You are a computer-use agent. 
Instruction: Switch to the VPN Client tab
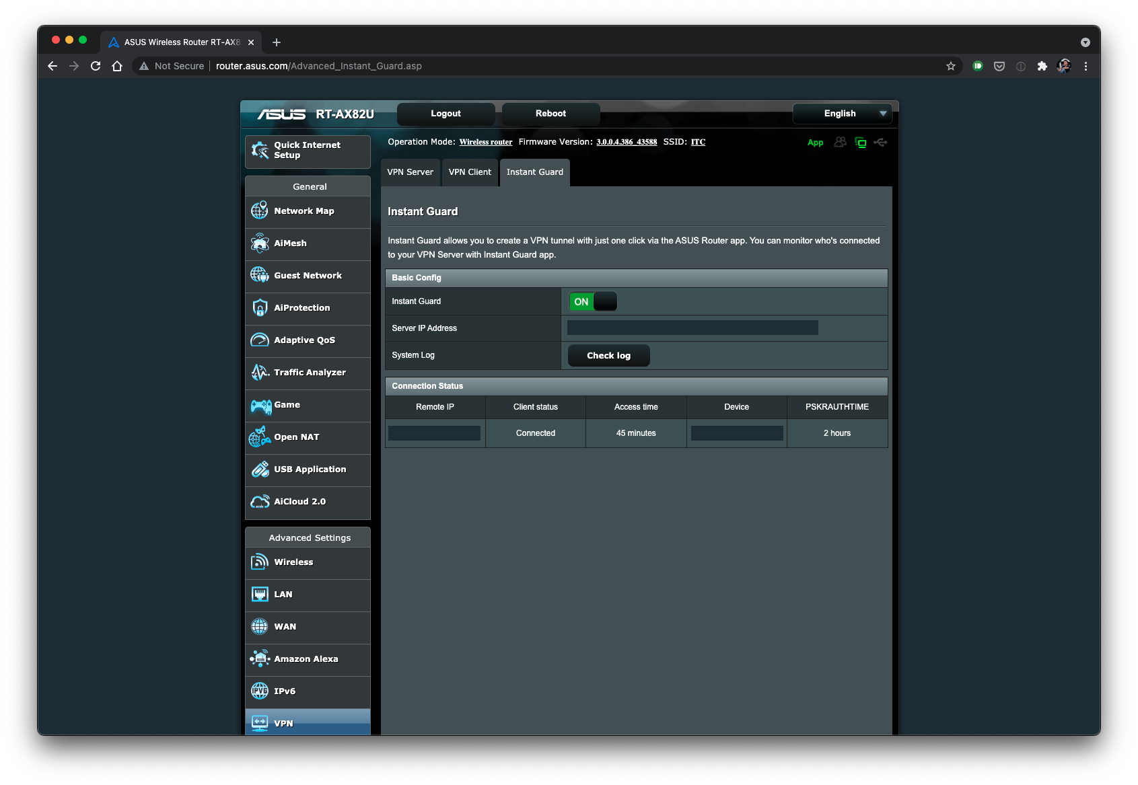pos(470,172)
